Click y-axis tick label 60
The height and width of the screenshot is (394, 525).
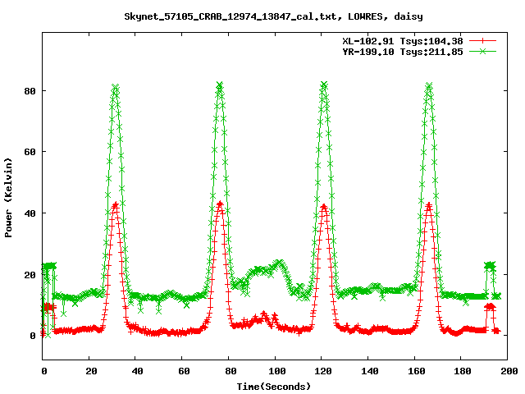[30, 152]
